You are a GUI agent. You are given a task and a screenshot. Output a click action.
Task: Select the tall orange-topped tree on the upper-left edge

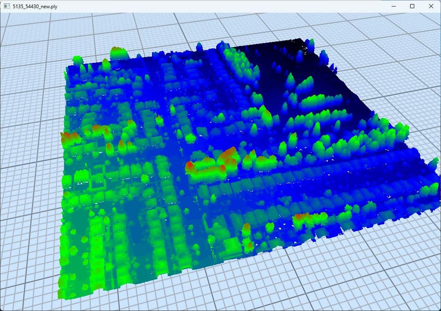(x=117, y=53)
